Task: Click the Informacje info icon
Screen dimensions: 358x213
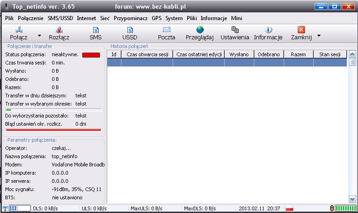Action: point(268,30)
